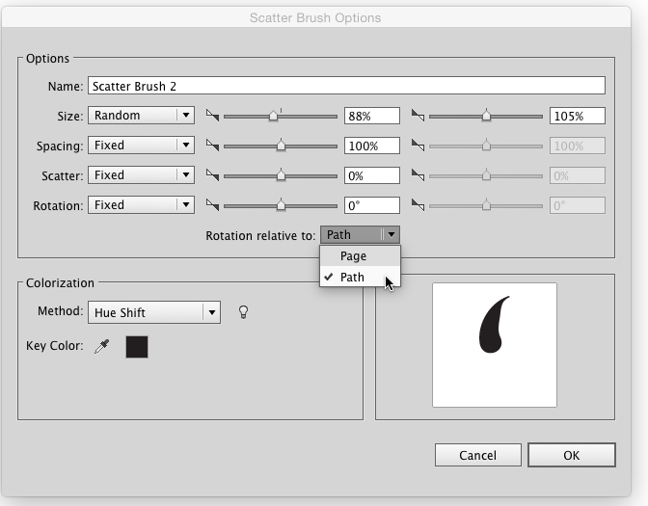The height and width of the screenshot is (506, 648).
Task: Click maximum Spacing slider left-end triangle icon
Action: pos(418,146)
